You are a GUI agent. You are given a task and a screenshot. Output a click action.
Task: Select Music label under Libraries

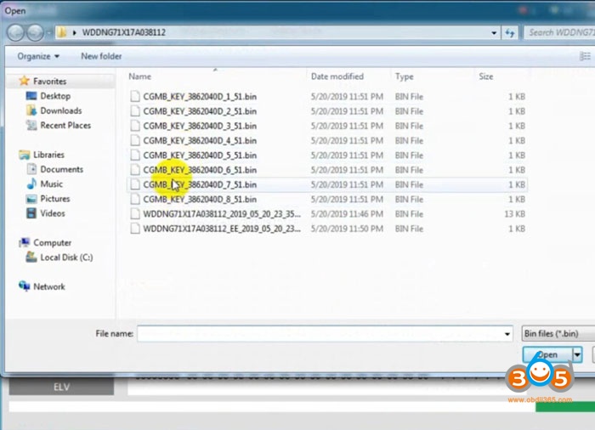[51, 184]
